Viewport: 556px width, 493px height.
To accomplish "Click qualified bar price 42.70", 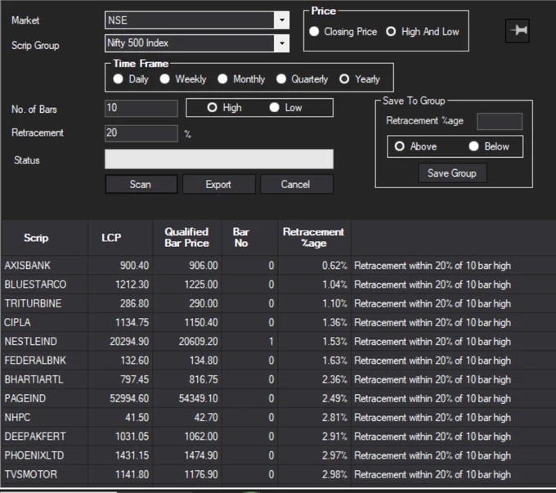I will point(206,418).
